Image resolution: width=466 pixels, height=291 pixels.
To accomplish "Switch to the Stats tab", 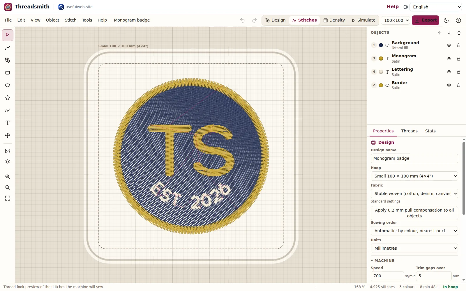I will (430, 131).
